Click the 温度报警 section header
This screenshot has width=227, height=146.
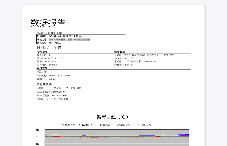pos(42,68)
